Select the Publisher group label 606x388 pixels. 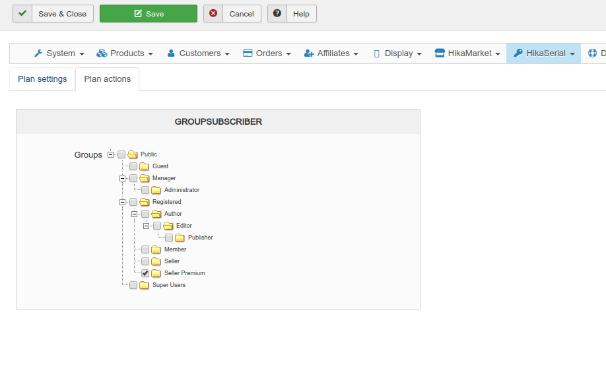[200, 238]
